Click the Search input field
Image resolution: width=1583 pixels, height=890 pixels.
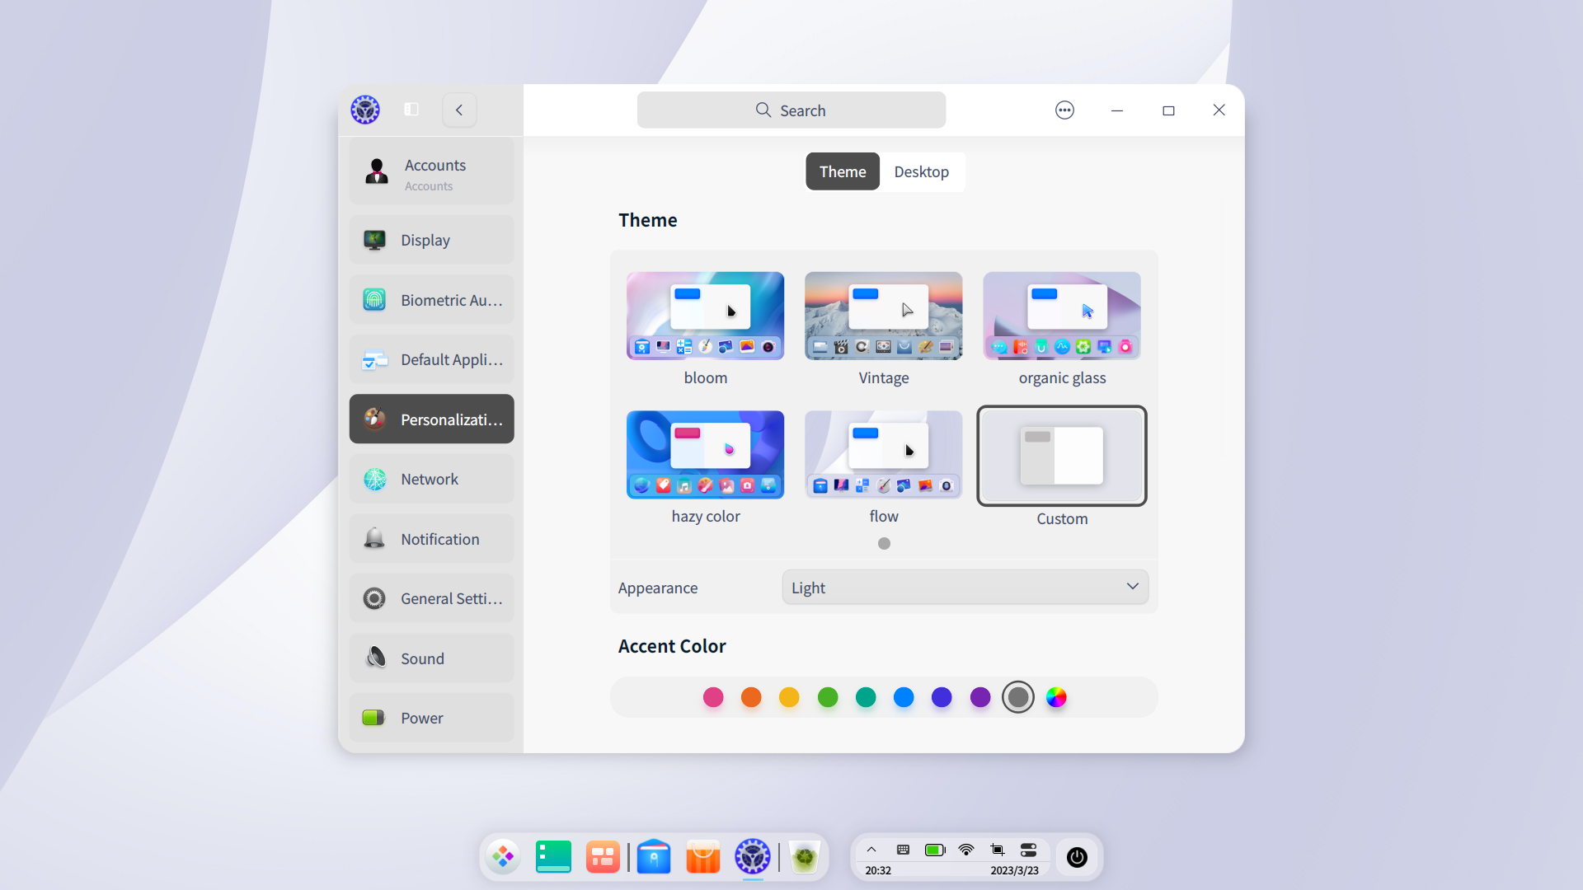pos(791,110)
